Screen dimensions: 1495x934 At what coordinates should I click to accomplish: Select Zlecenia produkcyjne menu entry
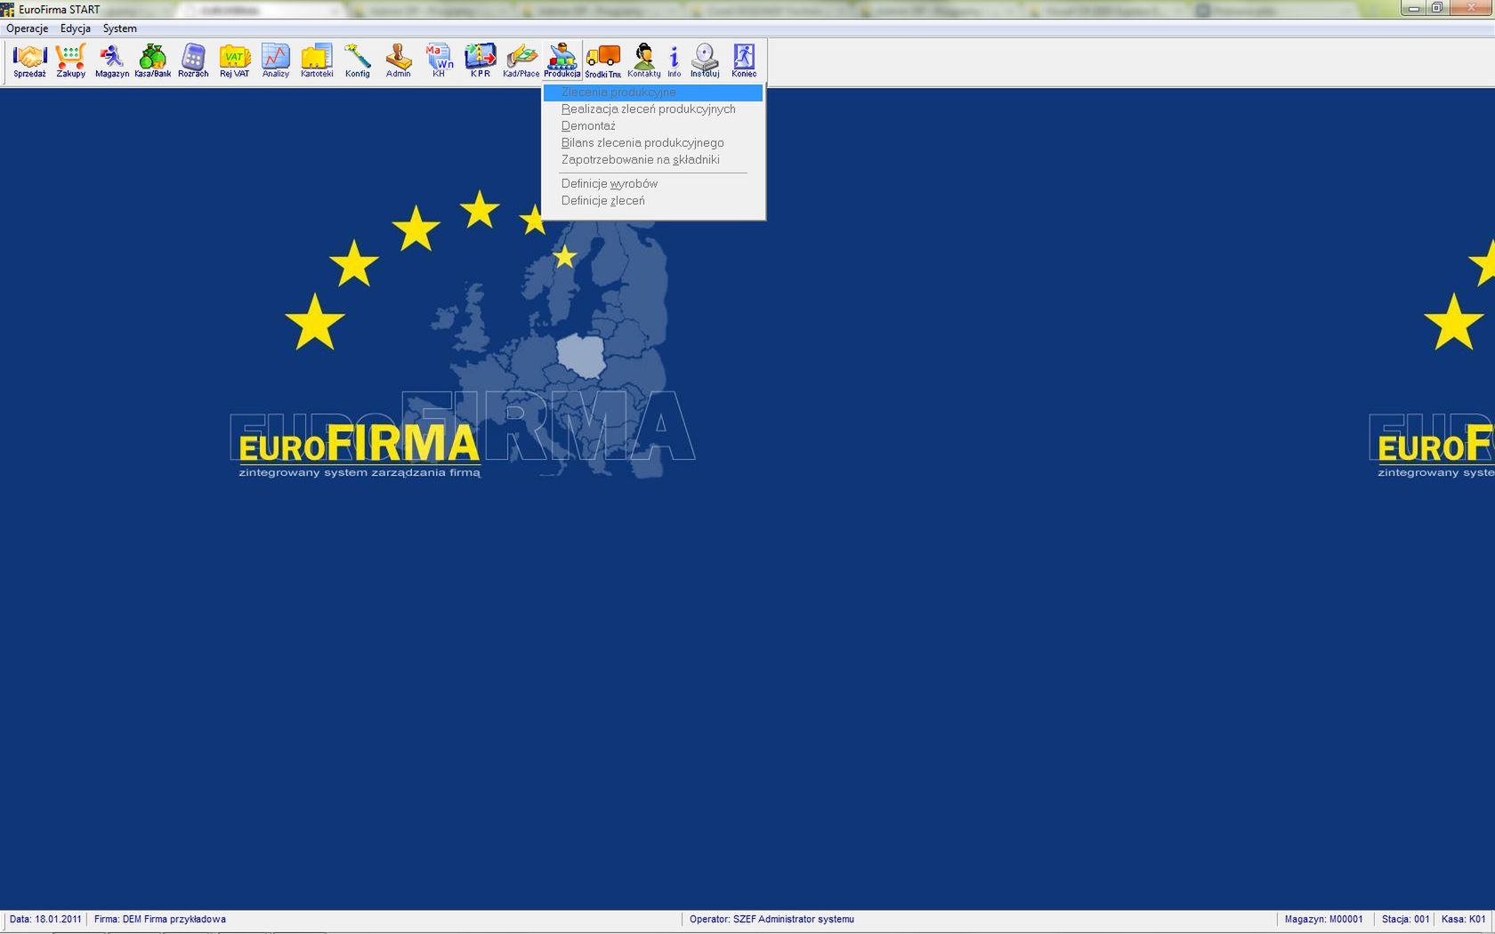(653, 93)
